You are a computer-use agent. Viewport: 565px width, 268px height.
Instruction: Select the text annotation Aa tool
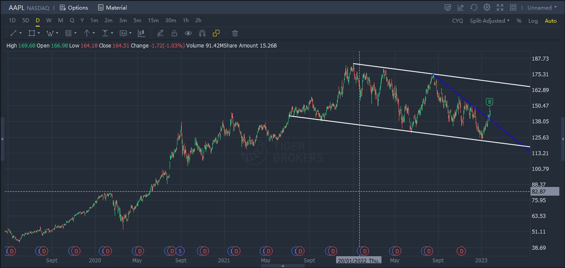(123, 33)
